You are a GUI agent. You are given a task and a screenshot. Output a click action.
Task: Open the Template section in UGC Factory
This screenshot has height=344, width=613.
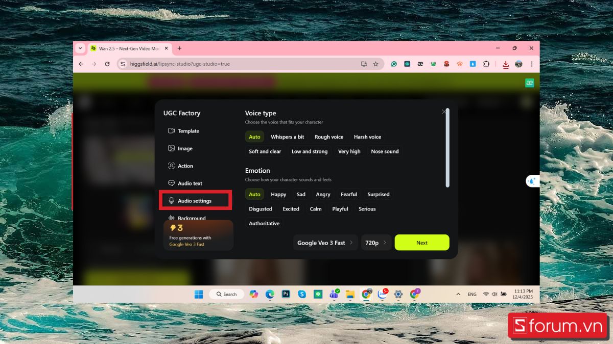coord(183,131)
